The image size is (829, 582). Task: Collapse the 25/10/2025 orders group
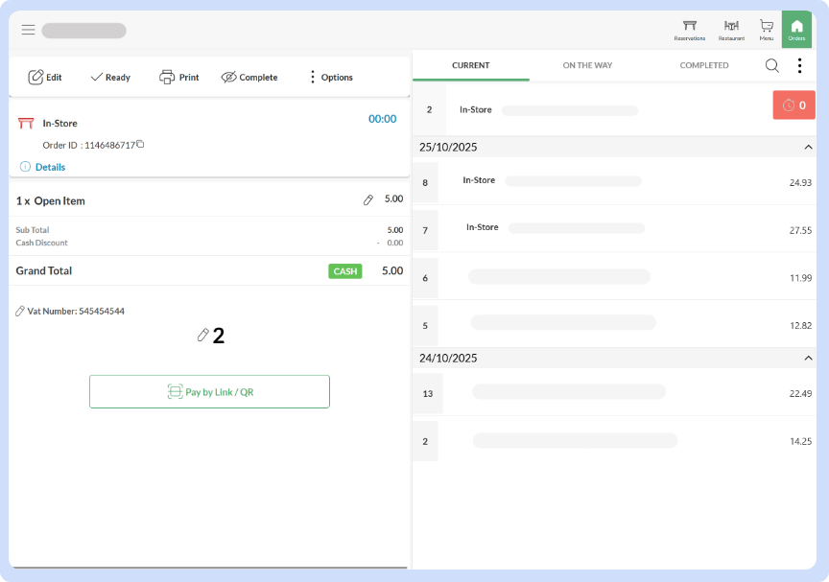tap(808, 148)
